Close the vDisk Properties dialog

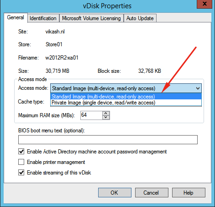click(x=205, y=4)
